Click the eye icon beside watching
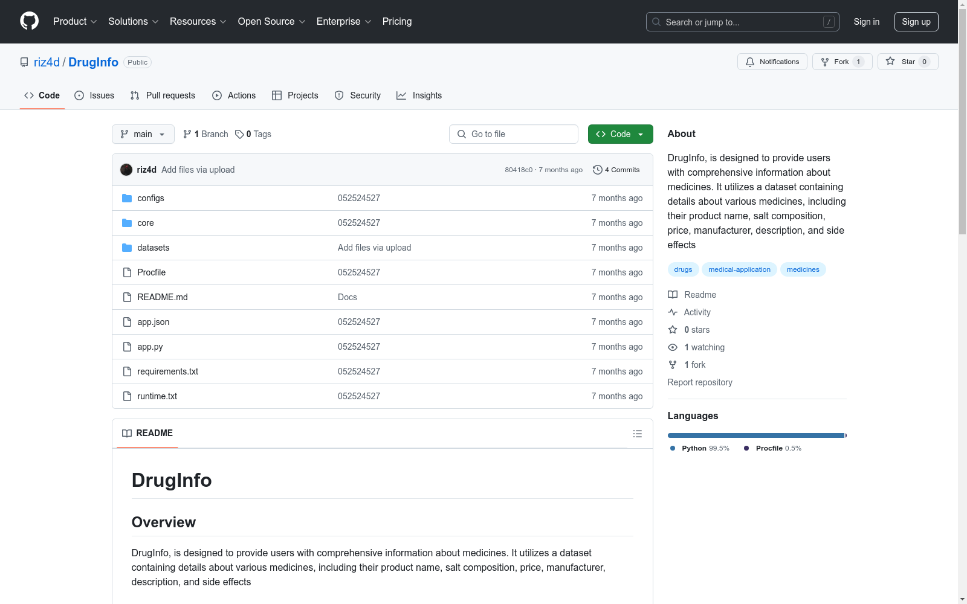967x604 pixels. tap(673, 347)
